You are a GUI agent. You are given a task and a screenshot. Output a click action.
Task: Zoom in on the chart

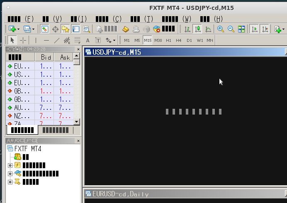point(221,29)
